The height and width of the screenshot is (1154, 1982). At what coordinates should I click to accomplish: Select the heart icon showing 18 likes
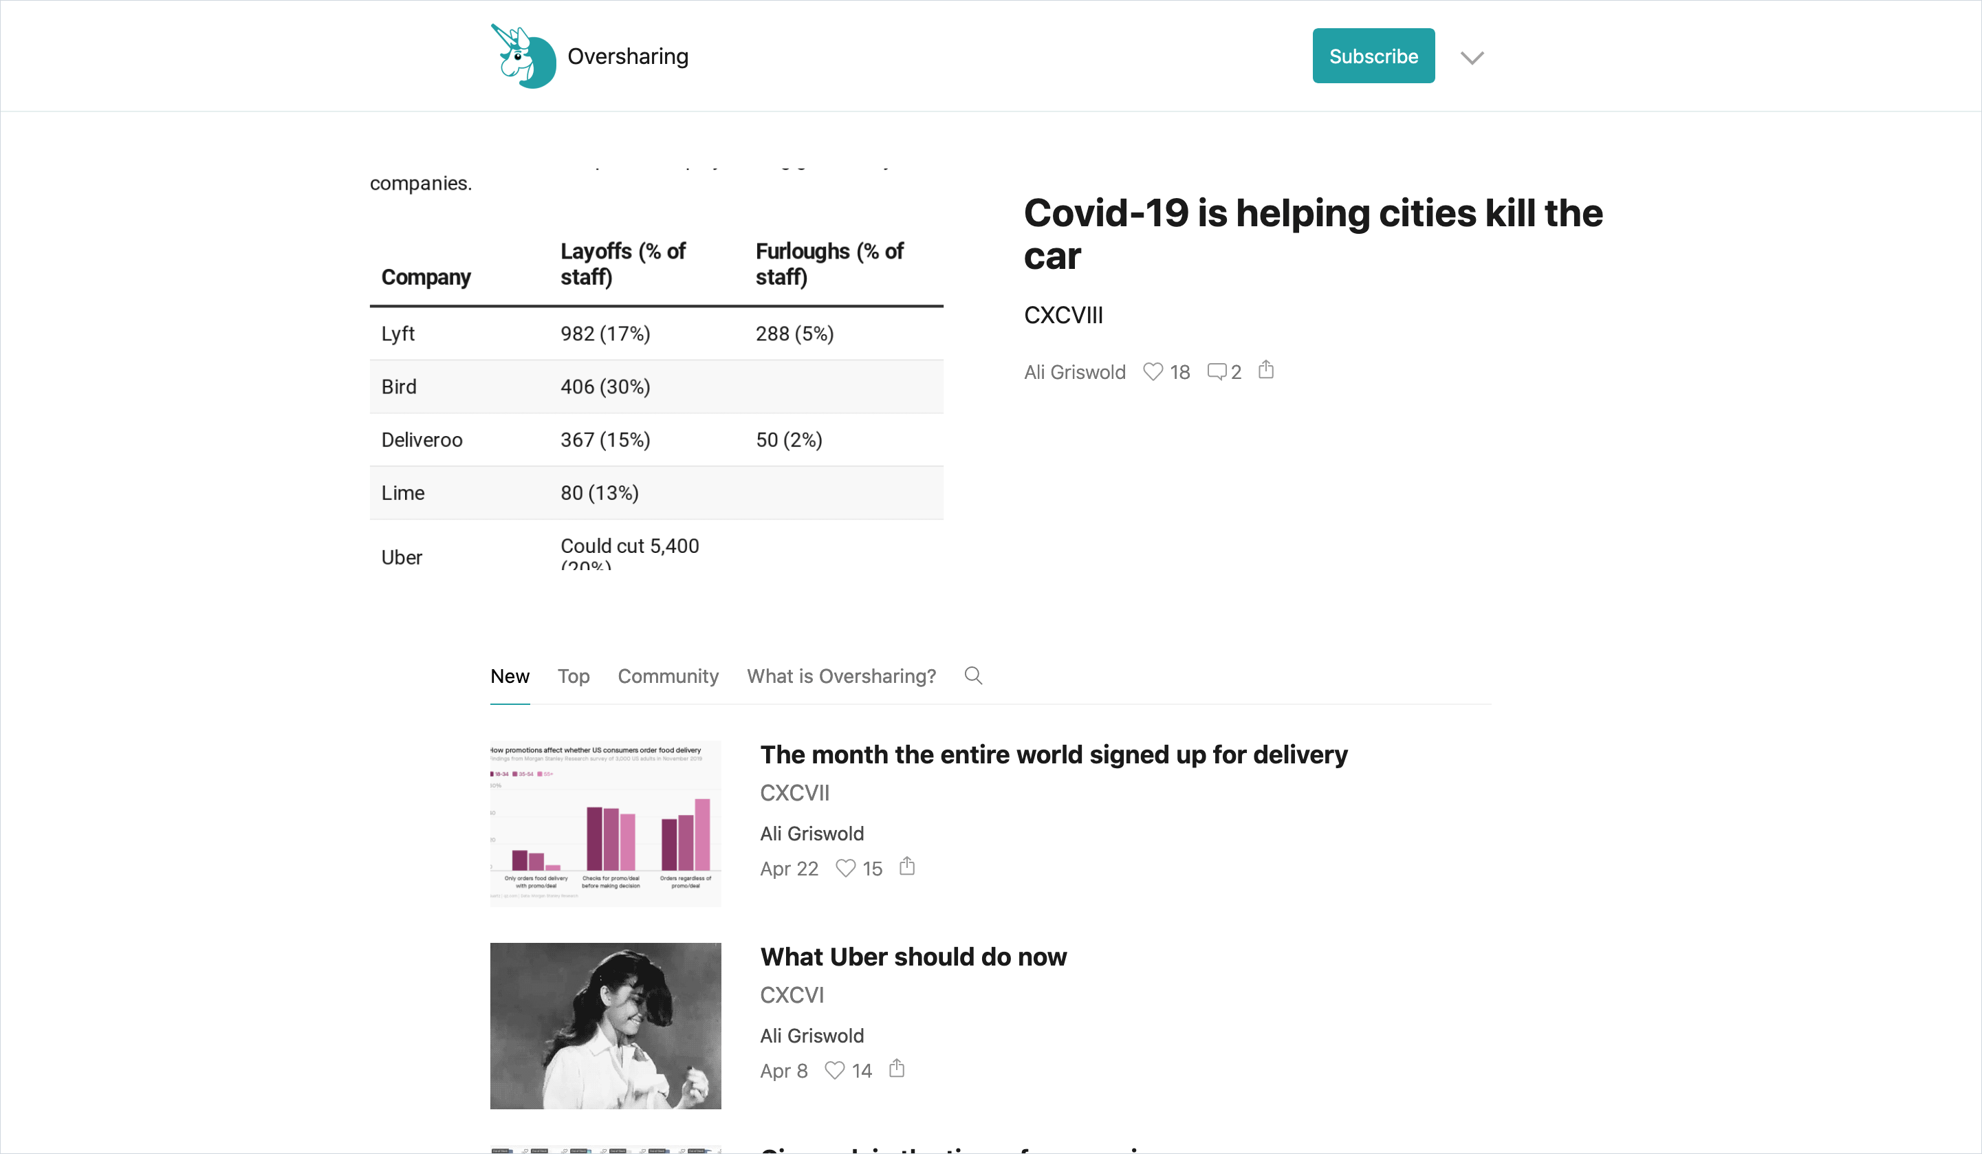[1152, 371]
